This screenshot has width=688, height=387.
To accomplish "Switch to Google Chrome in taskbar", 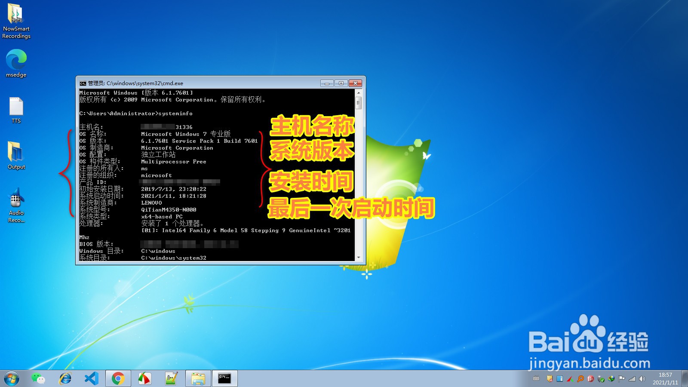I will click(118, 378).
